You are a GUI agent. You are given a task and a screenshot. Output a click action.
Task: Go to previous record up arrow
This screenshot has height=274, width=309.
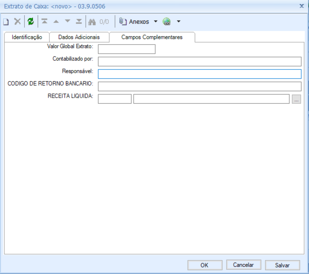tap(56, 21)
